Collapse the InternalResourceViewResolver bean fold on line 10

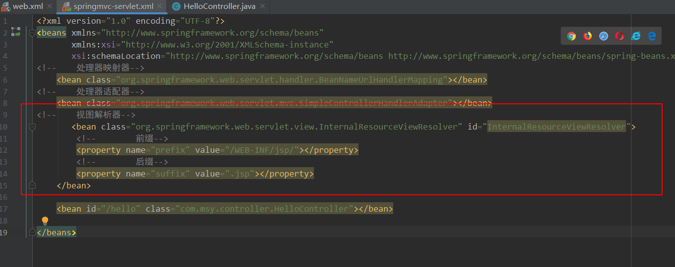click(32, 127)
